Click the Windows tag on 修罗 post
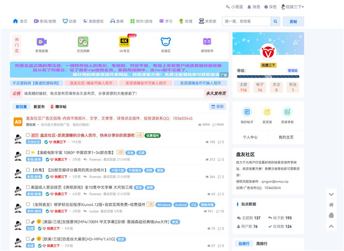This screenshot has width=344, height=251. (x=164, y=205)
